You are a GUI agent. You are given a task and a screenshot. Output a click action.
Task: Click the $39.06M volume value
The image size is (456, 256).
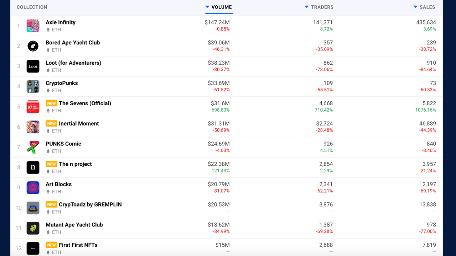[x=219, y=43]
